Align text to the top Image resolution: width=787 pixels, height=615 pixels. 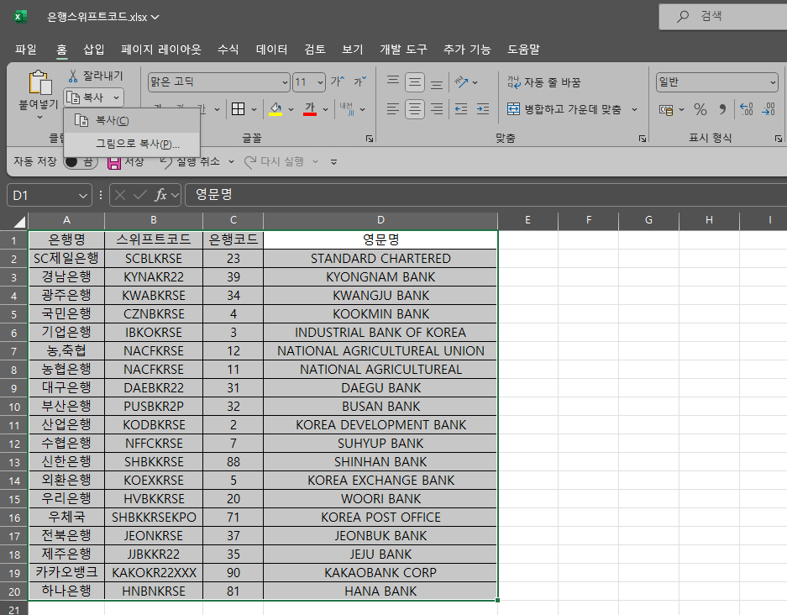(393, 81)
